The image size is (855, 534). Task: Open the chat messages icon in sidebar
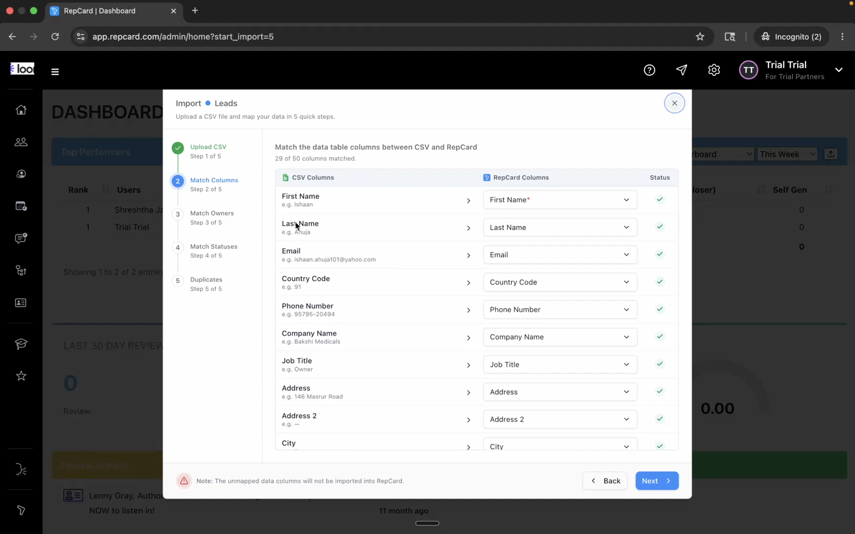(21, 238)
